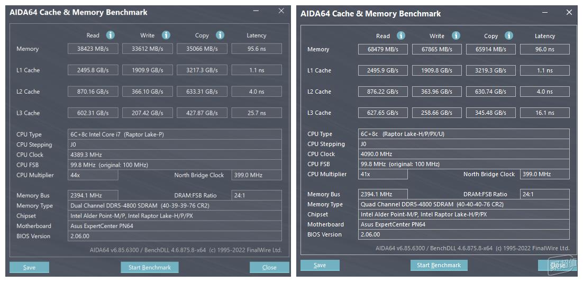Start Benchmark in left AIDA64 window
Viewport: 583px width, 282px height.
[x=150, y=268]
